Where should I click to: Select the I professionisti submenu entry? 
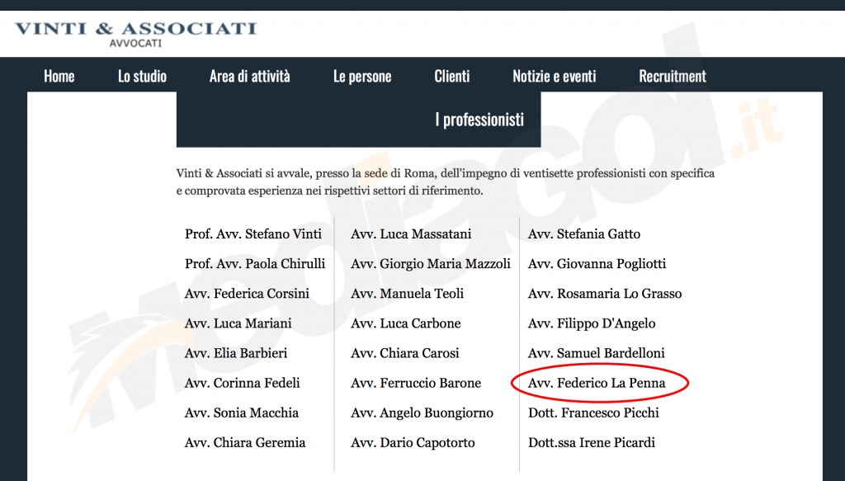point(479,120)
